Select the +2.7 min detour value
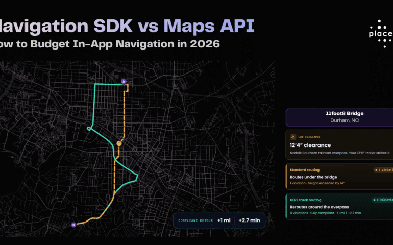This screenshot has width=393, height=245. coord(250,220)
